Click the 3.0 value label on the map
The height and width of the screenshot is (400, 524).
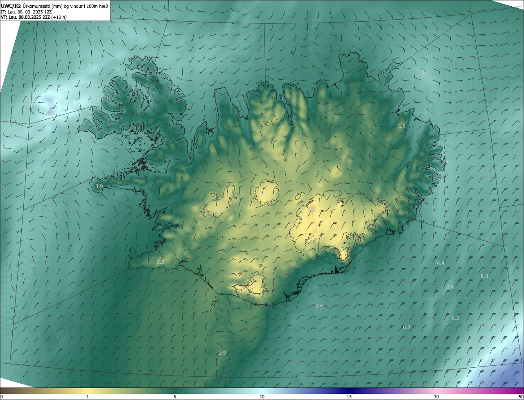point(160,262)
